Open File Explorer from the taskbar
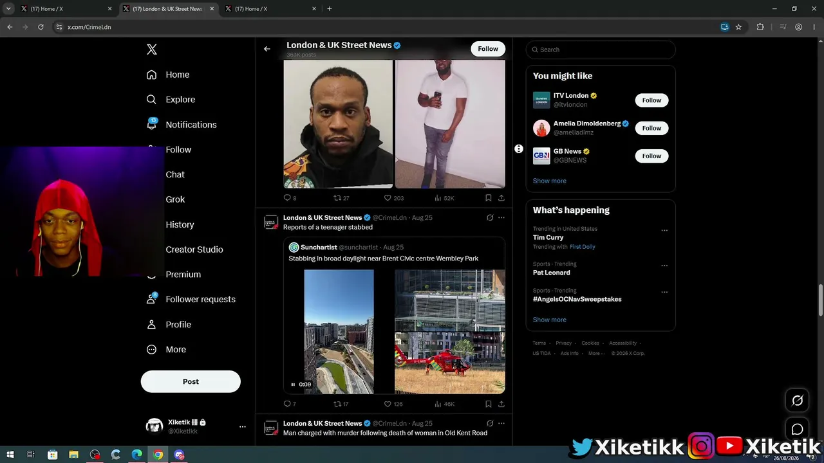 click(x=73, y=455)
